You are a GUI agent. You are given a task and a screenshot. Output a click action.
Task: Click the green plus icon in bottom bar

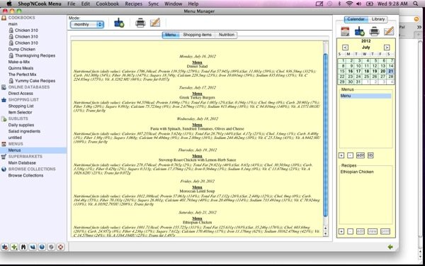[14, 247]
